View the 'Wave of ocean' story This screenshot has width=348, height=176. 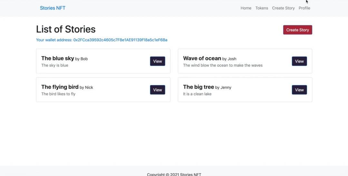click(x=299, y=61)
